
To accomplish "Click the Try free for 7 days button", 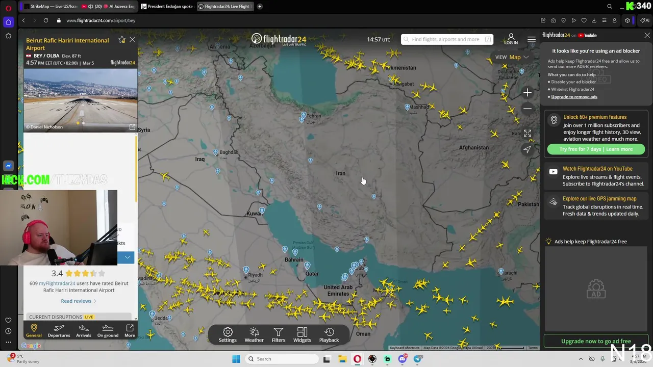I will [x=596, y=149].
